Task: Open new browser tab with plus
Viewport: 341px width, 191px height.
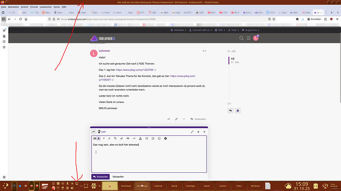Action: pos(332,13)
